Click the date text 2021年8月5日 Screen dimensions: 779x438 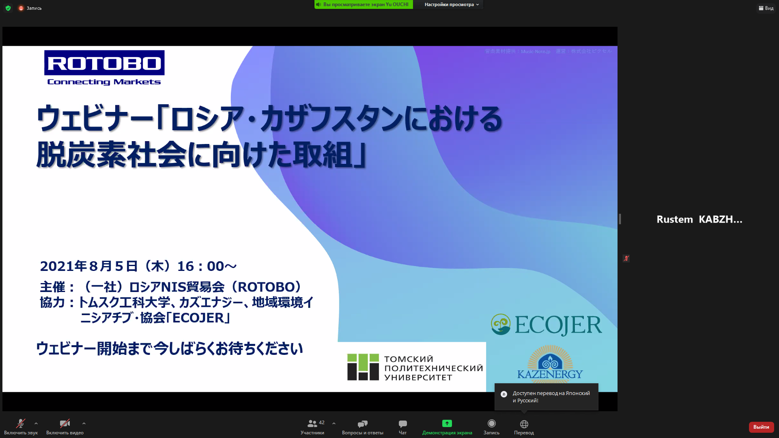[89, 266]
